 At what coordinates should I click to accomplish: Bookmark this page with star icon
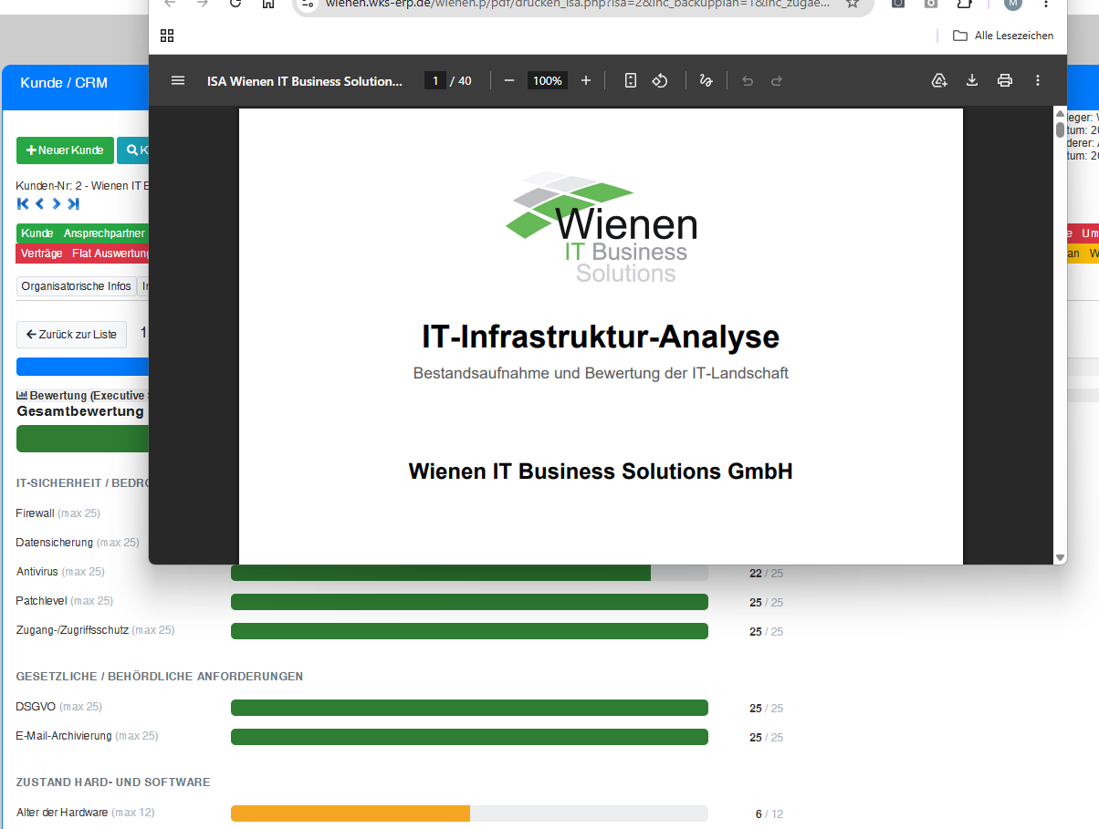[853, 4]
